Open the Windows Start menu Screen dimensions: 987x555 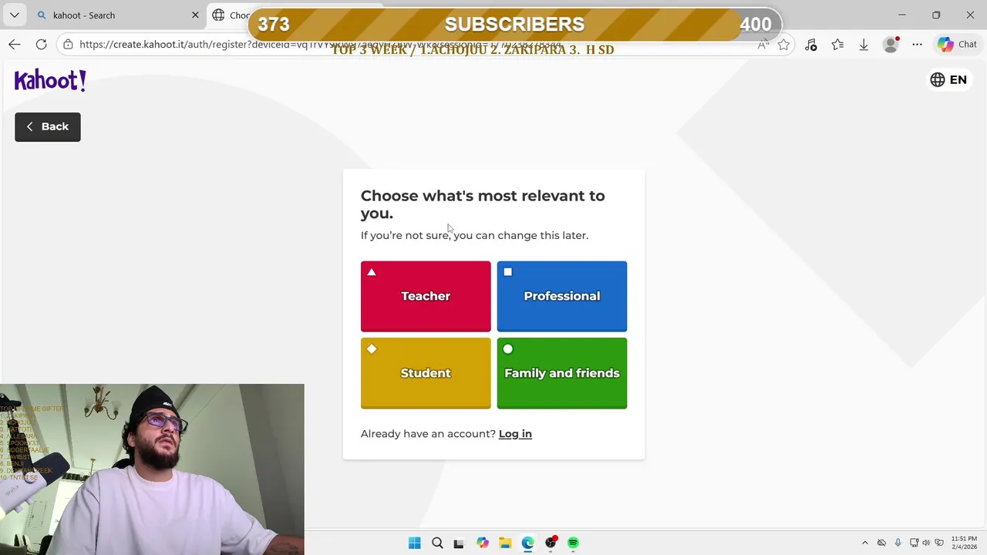click(x=414, y=543)
